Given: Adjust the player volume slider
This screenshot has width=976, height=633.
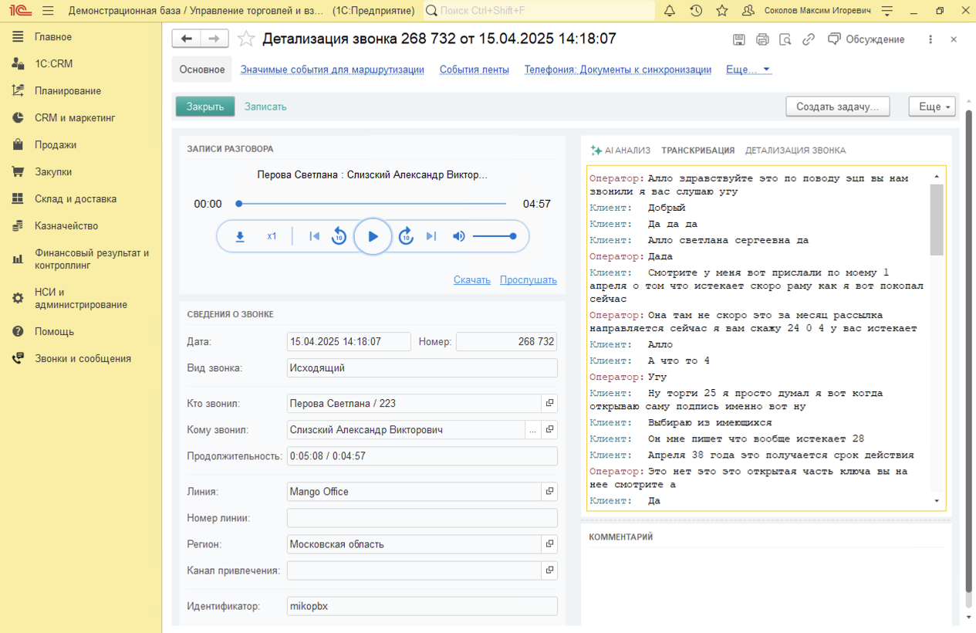Looking at the screenshot, I should [x=494, y=236].
